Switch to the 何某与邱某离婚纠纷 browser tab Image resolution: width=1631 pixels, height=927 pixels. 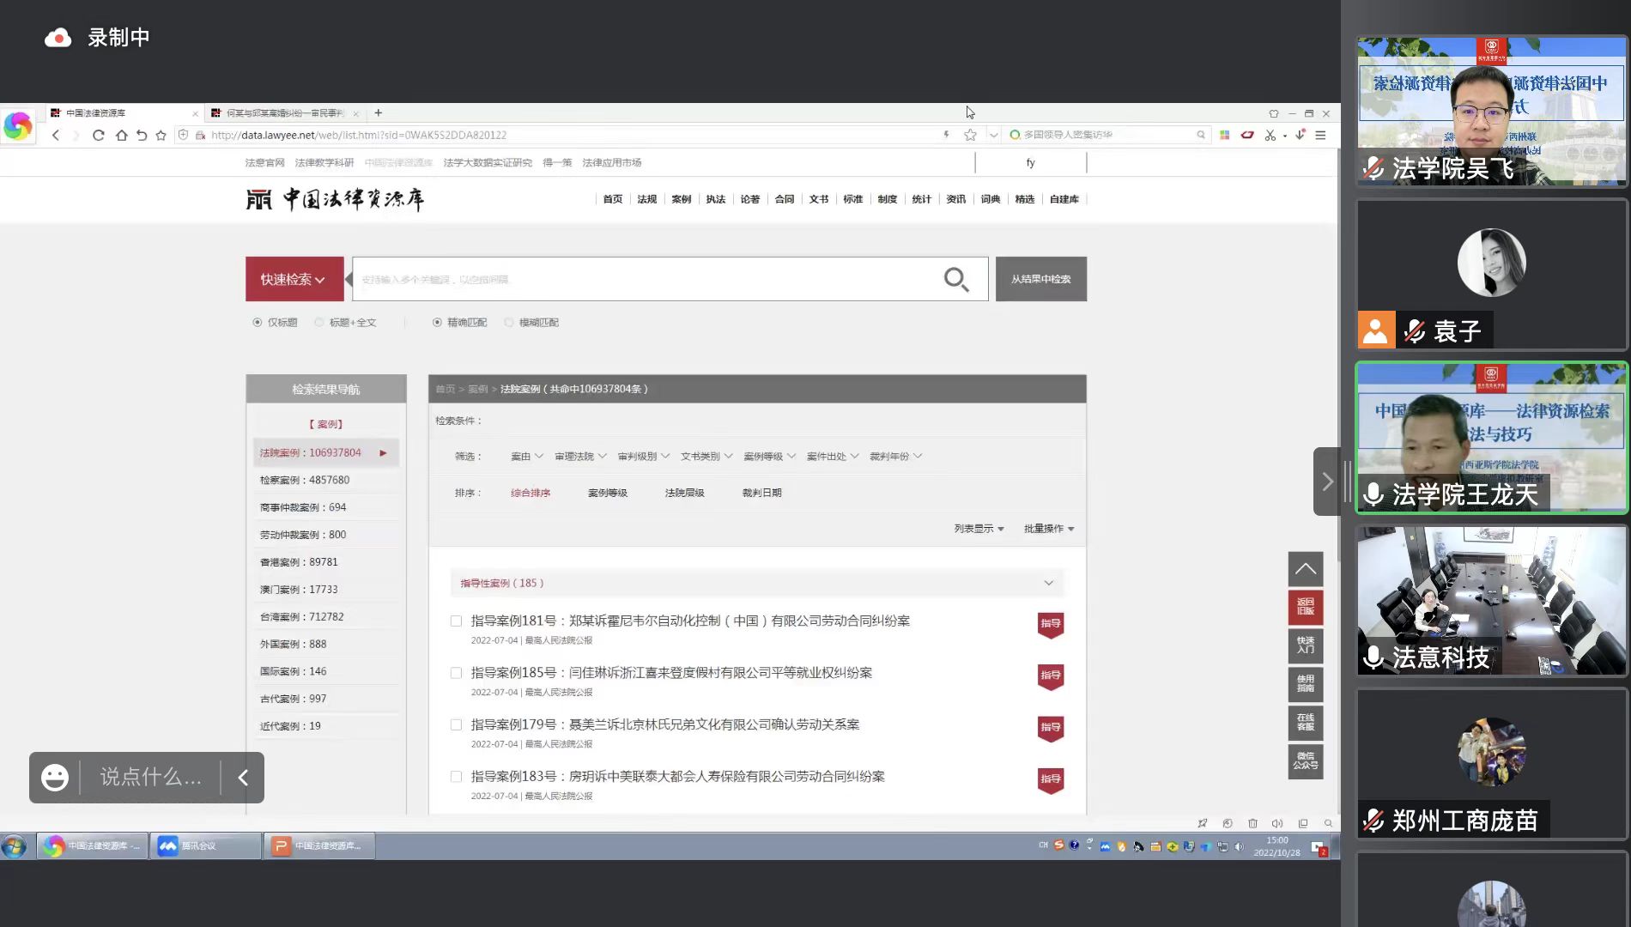[284, 112]
